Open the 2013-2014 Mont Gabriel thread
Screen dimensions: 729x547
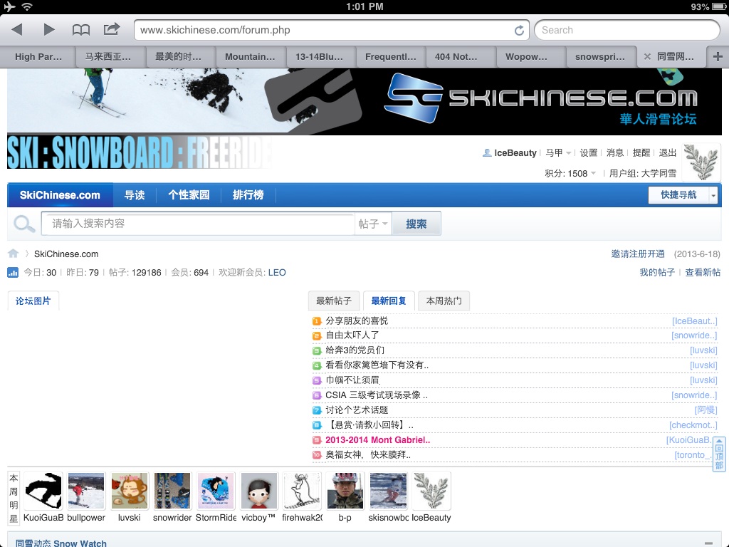click(x=377, y=440)
